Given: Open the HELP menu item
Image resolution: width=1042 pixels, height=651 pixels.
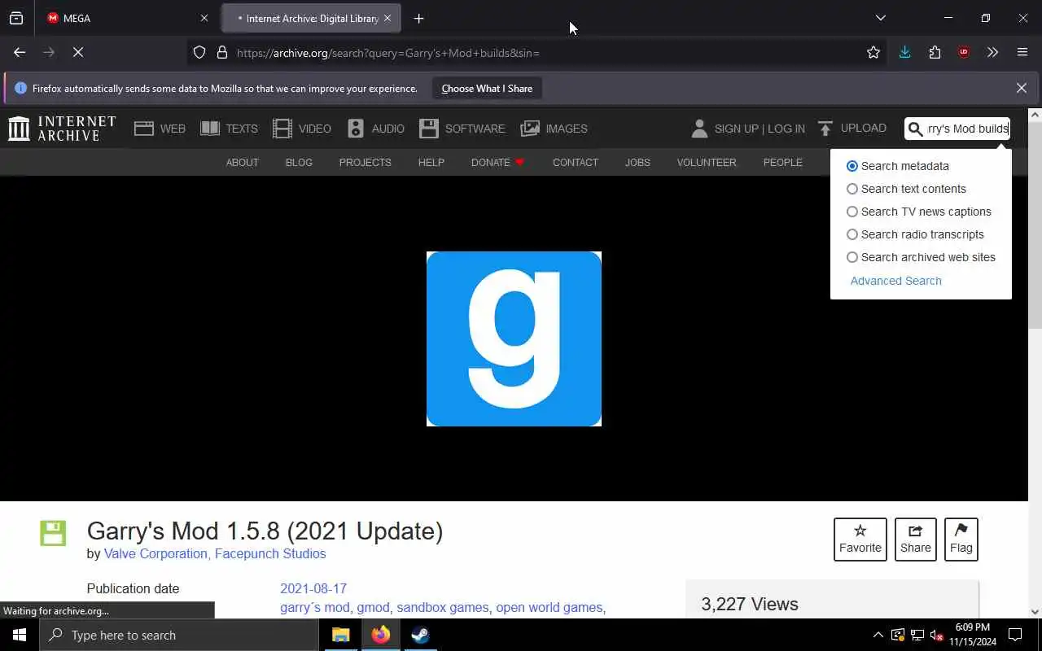Looking at the screenshot, I should (431, 162).
